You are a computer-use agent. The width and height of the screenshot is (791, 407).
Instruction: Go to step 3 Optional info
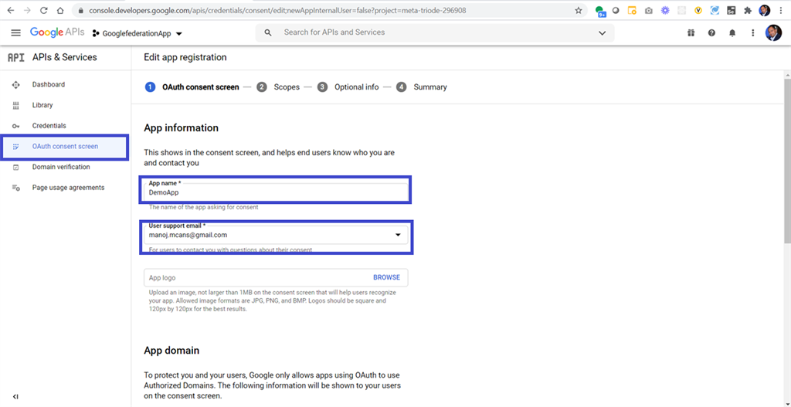pos(348,86)
